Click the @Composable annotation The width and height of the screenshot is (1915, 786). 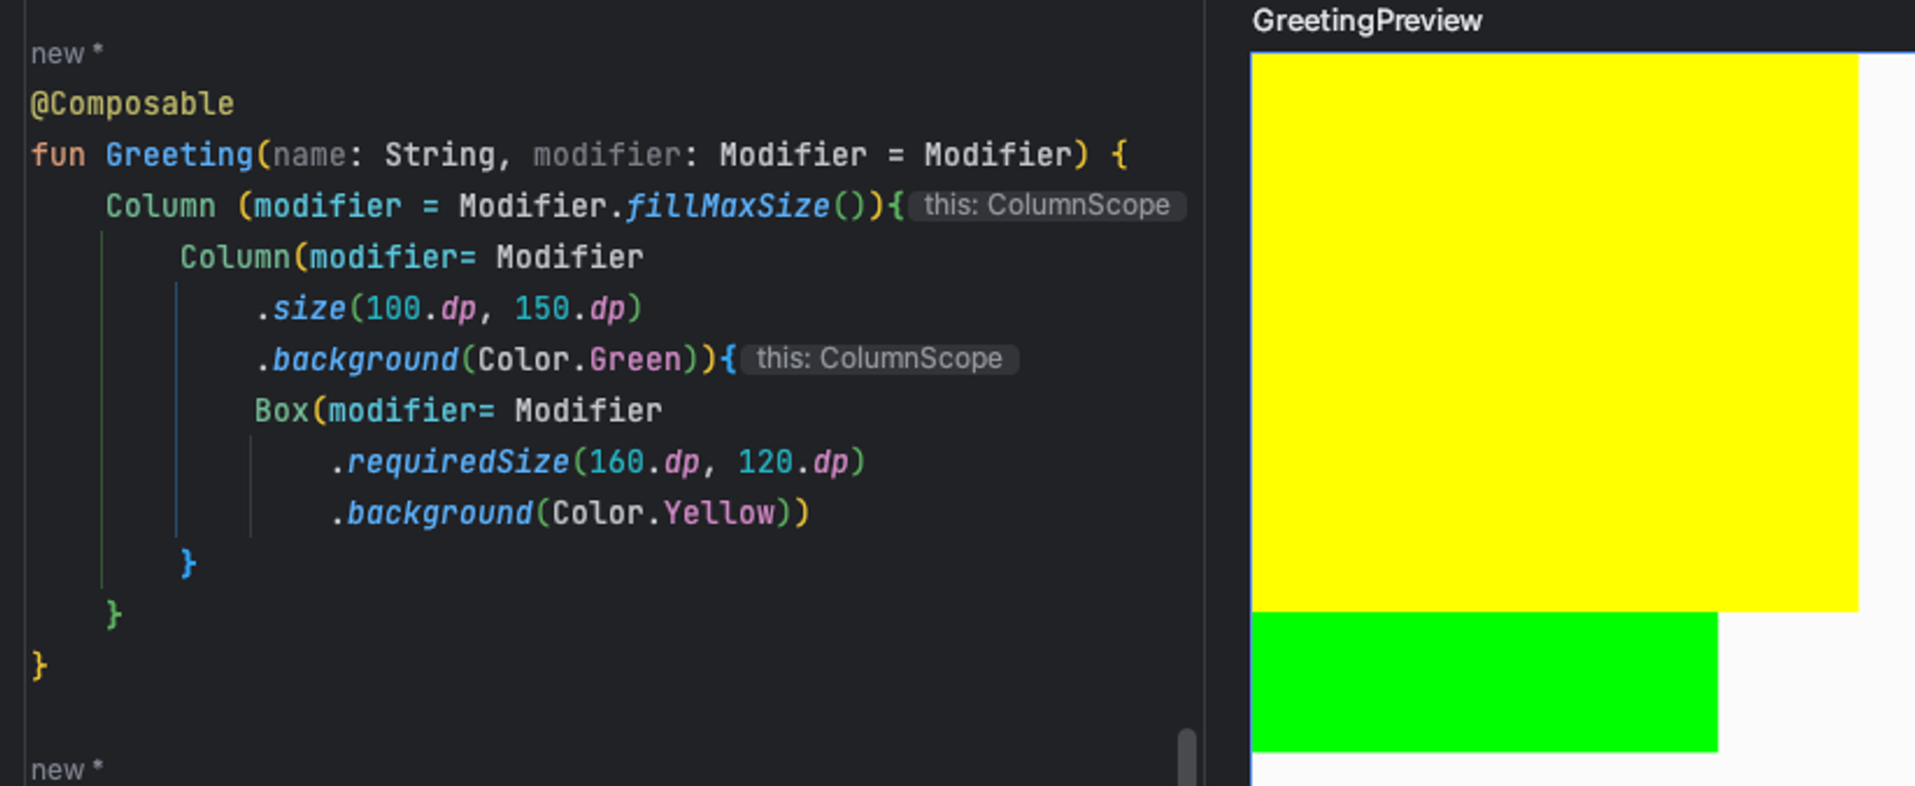coord(132,104)
